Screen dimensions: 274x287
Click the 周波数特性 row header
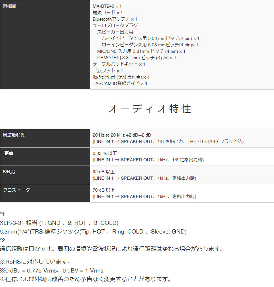pyautogui.click(x=14, y=135)
